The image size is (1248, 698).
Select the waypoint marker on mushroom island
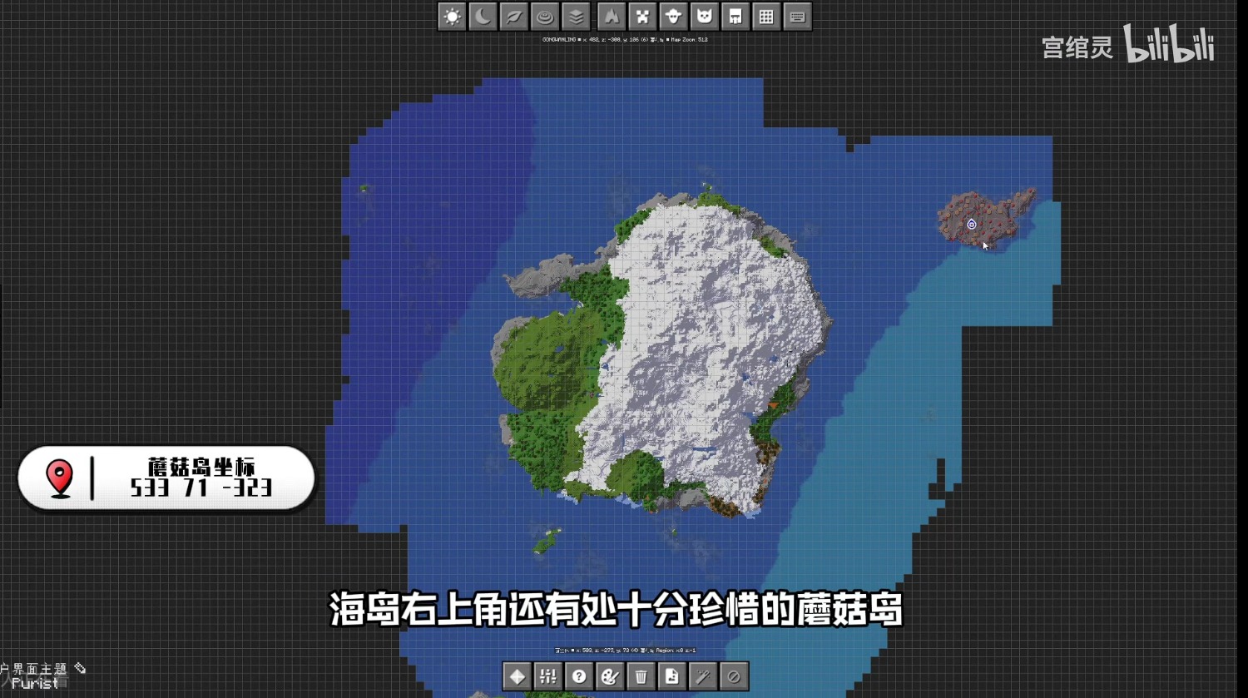point(971,224)
